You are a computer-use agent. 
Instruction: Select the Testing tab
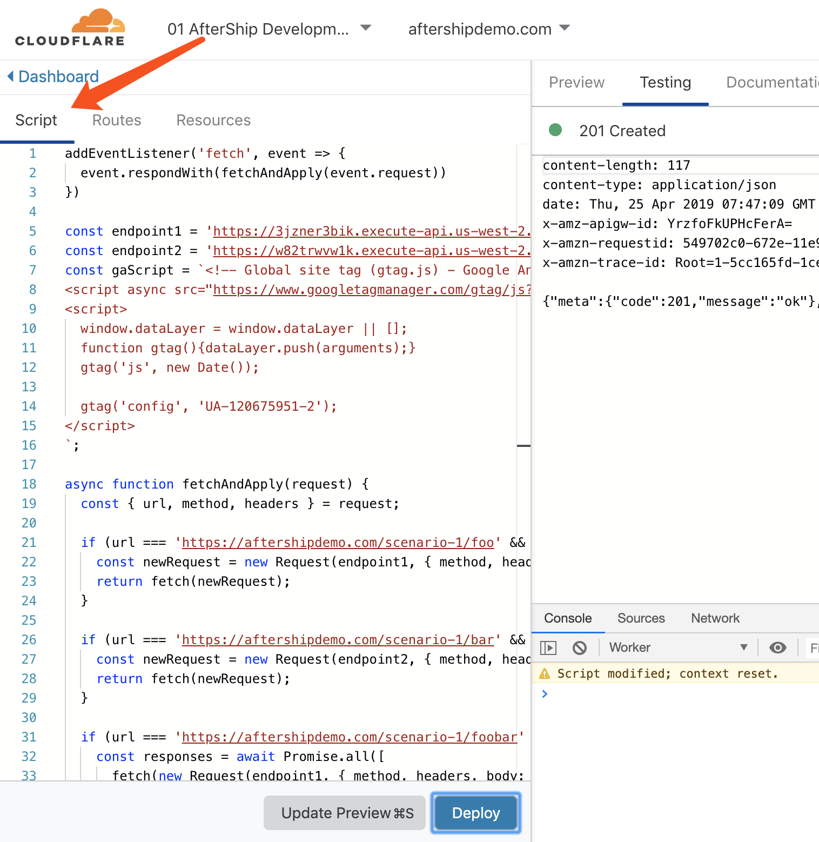pyautogui.click(x=665, y=82)
